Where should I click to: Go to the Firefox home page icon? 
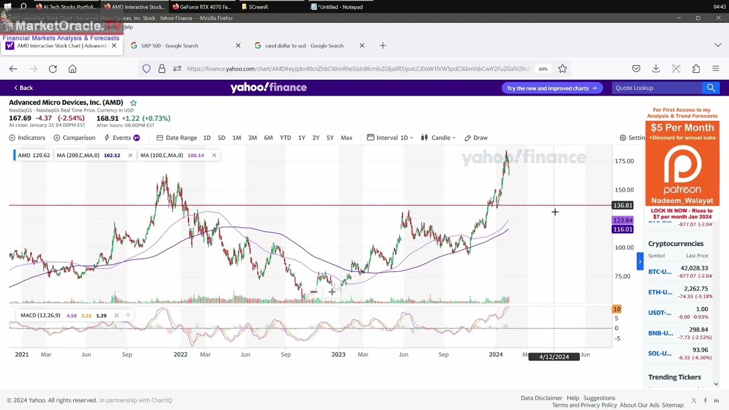[72, 69]
